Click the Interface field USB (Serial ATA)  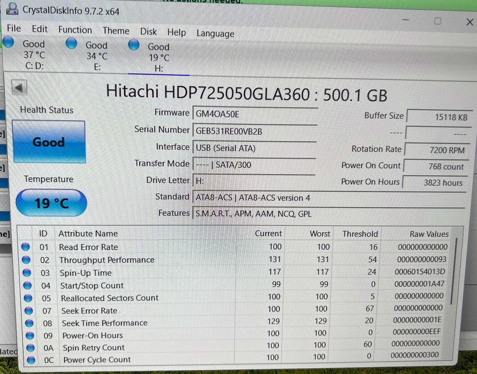coord(255,148)
